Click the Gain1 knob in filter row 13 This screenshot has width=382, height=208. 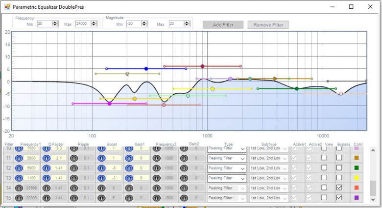pos(129,178)
